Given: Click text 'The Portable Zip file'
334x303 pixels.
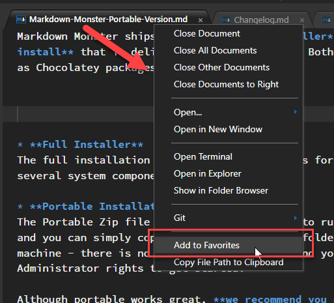Looking at the screenshot, I should [83, 222].
